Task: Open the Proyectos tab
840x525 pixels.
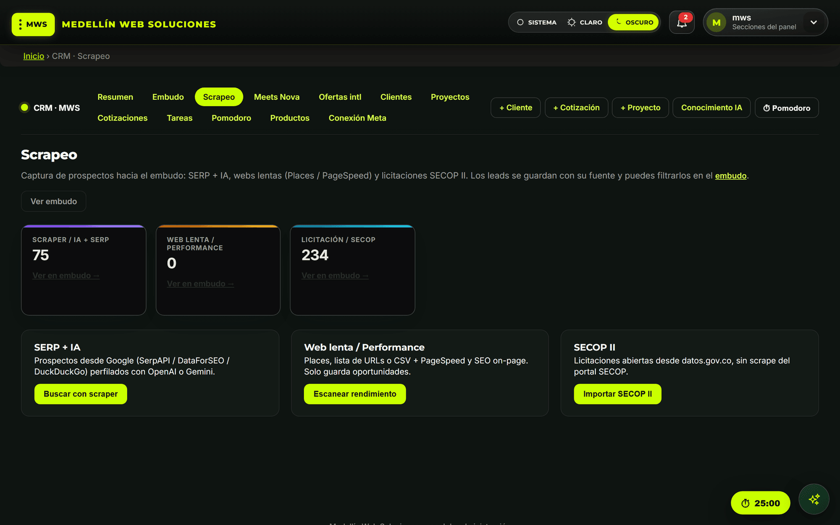Action: [x=450, y=97]
